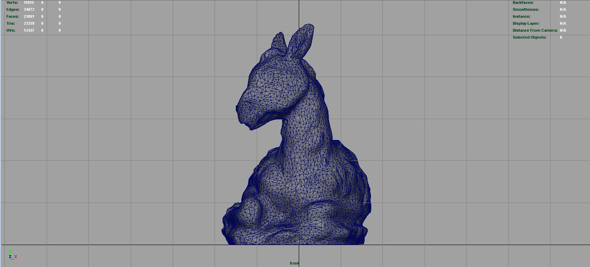Click the triangle count '23259'

29,23
